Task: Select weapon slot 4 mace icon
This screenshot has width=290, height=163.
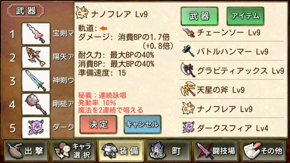Action: click(36, 104)
